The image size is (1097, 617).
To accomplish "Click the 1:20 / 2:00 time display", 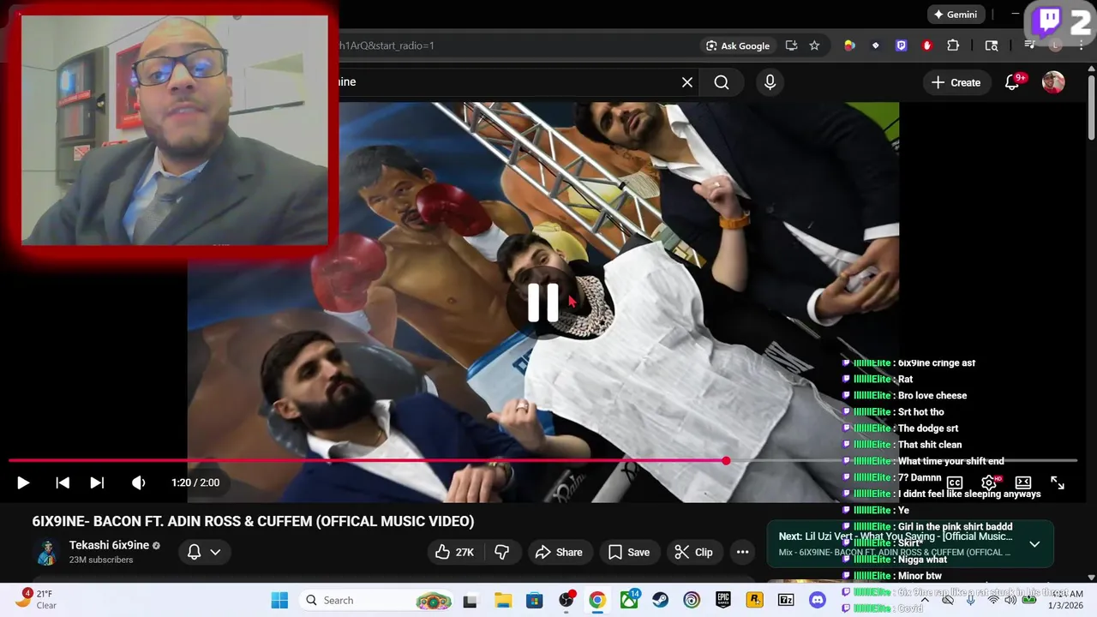I will coord(195,482).
